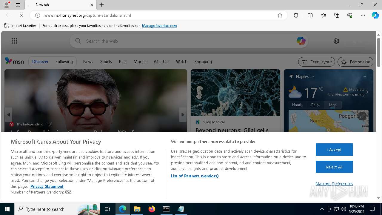Show next carousel story

point(183,115)
